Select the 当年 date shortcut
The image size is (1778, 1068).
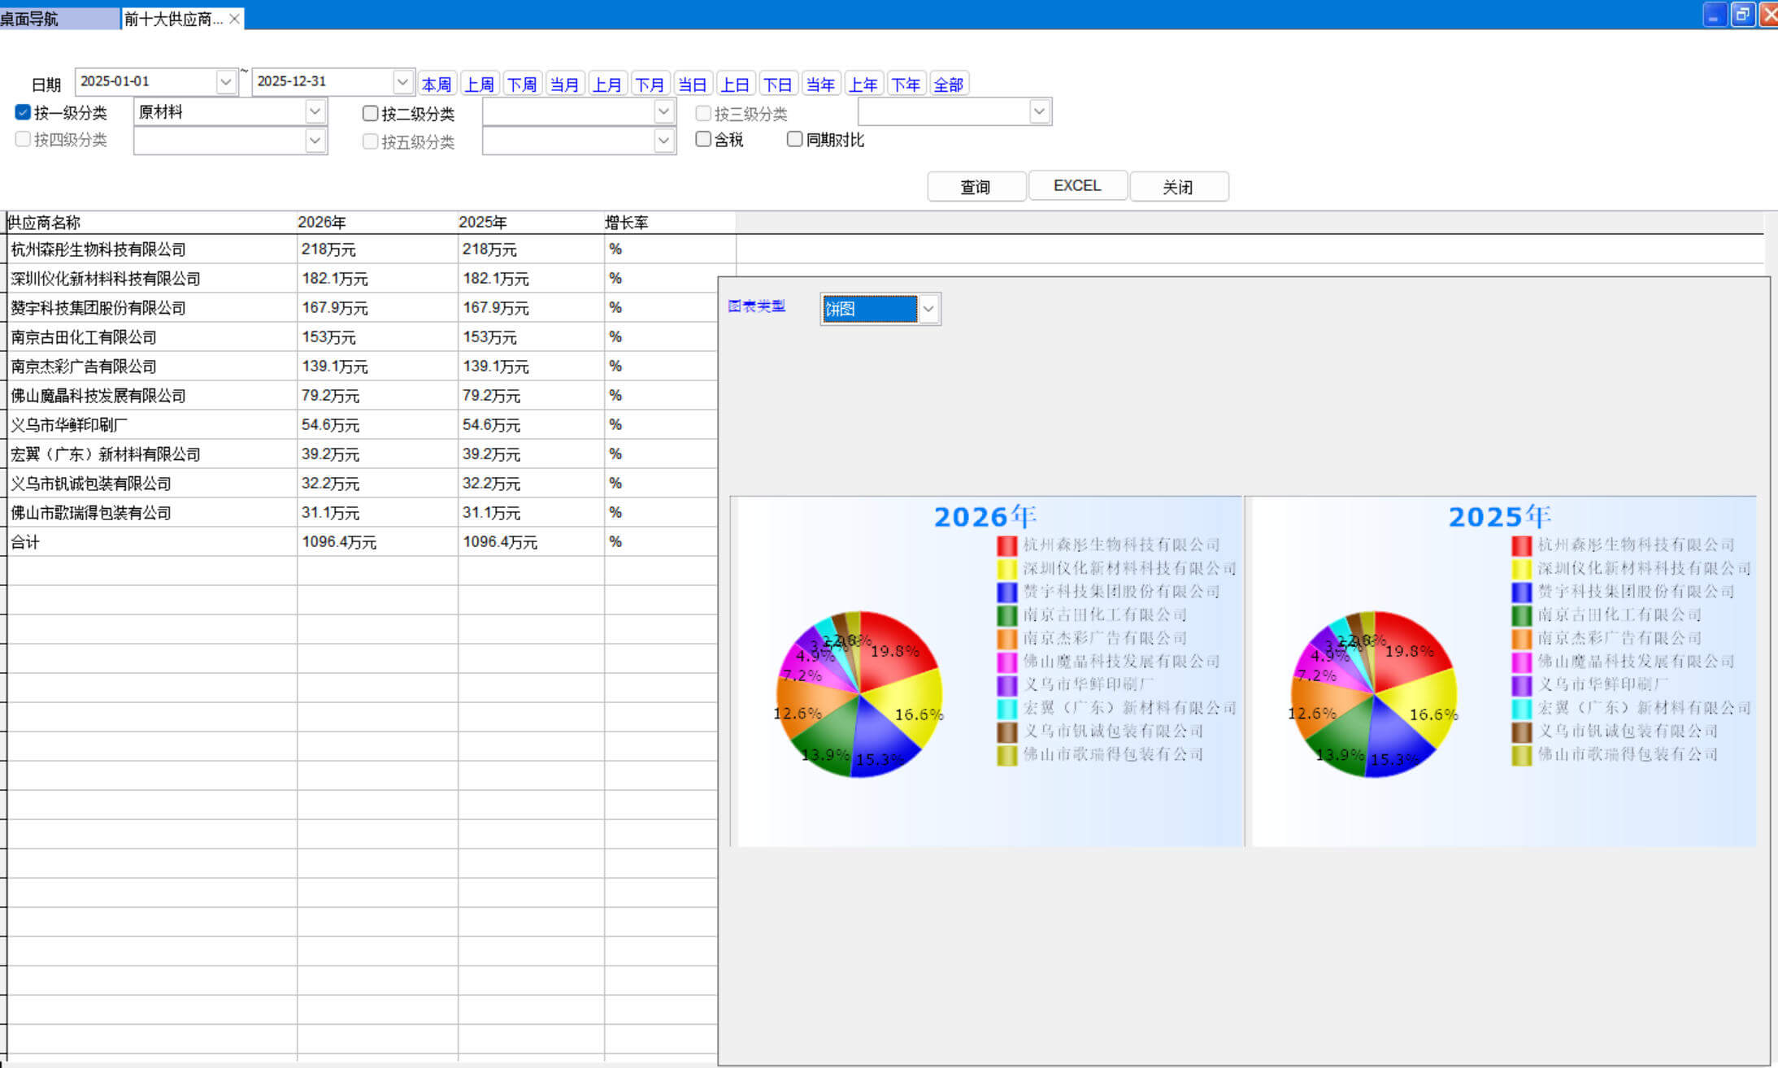coord(819,84)
